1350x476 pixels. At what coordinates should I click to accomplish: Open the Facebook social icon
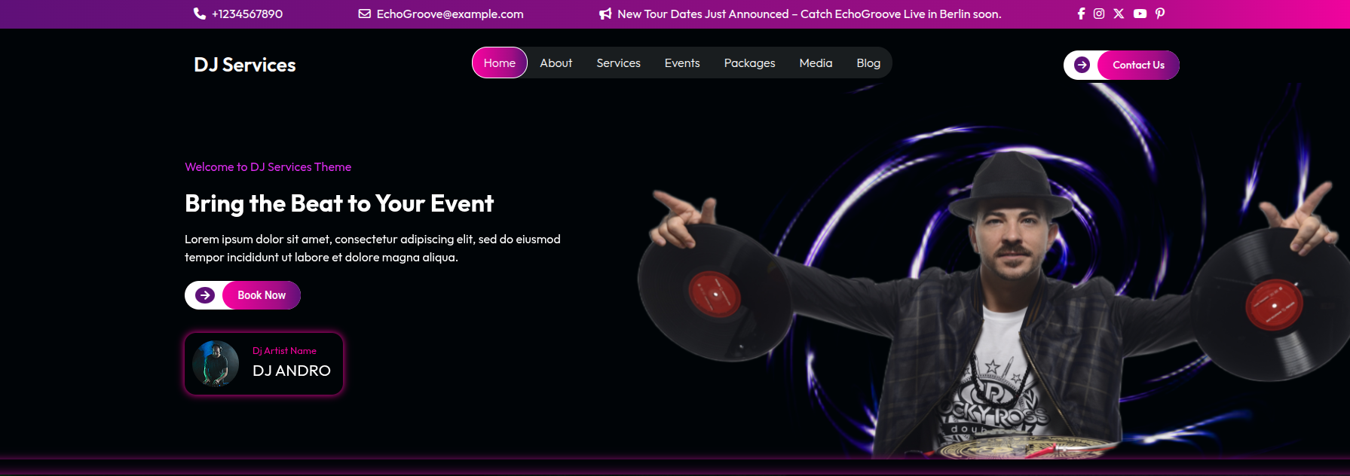tap(1081, 14)
